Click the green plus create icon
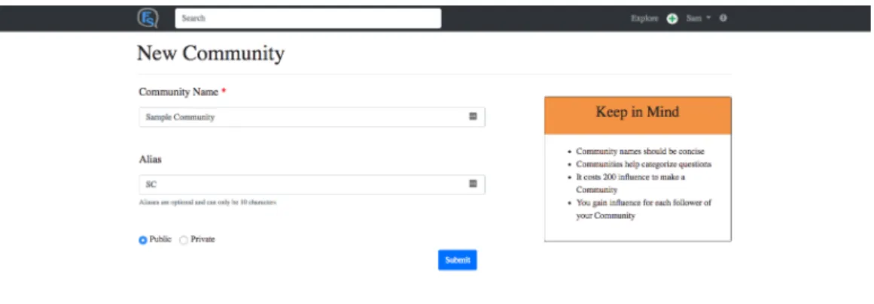The height and width of the screenshot is (304, 874). point(672,18)
